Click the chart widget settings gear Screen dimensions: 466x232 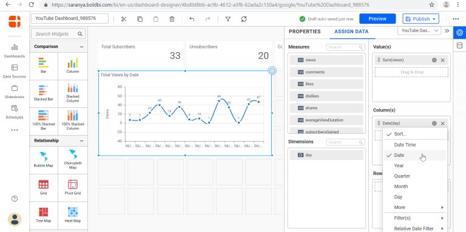click(x=272, y=71)
